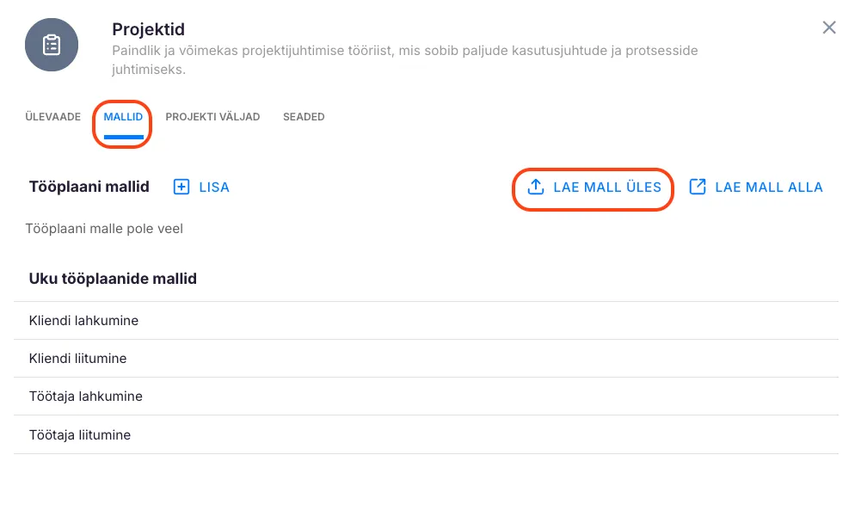
Task: Click the external-link download template icon
Action: (698, 187)
